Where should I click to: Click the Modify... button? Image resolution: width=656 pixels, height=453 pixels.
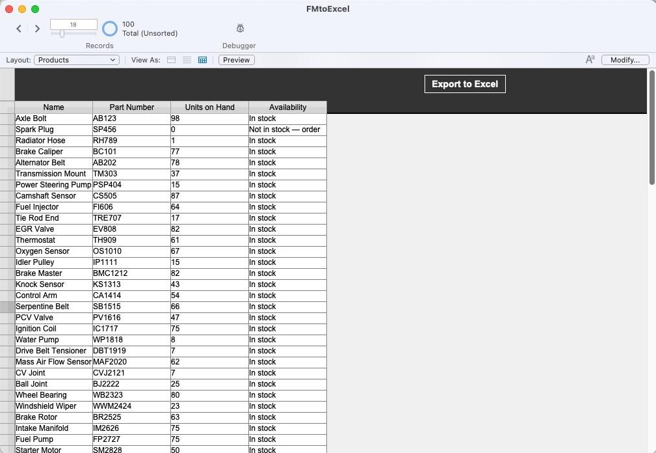623,59
